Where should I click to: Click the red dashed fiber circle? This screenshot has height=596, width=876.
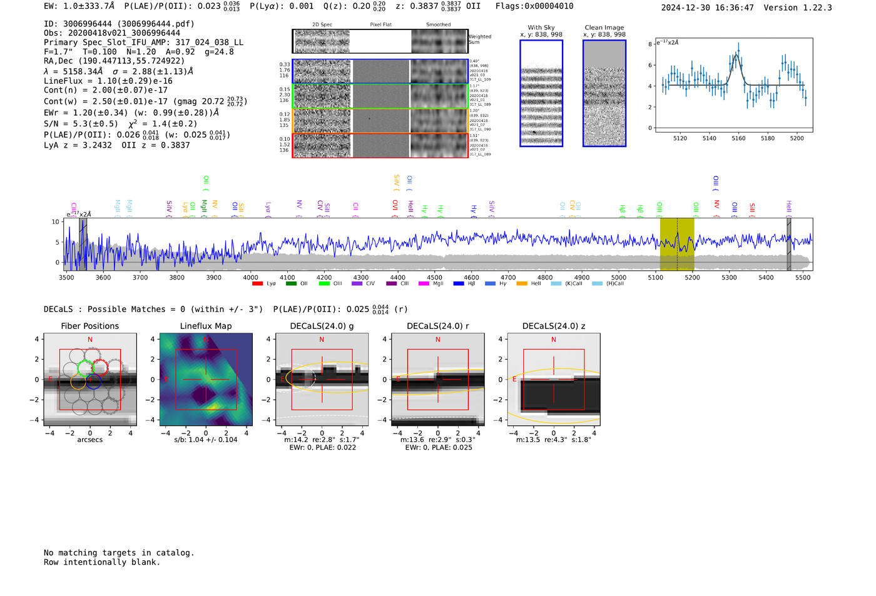[100, 368]
